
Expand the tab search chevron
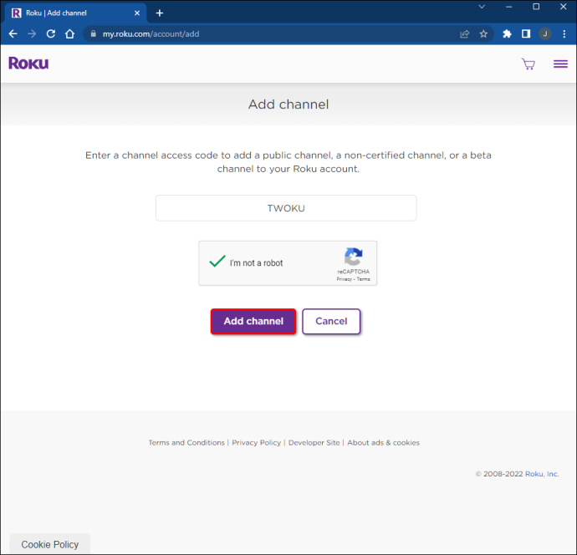(482, 7)
